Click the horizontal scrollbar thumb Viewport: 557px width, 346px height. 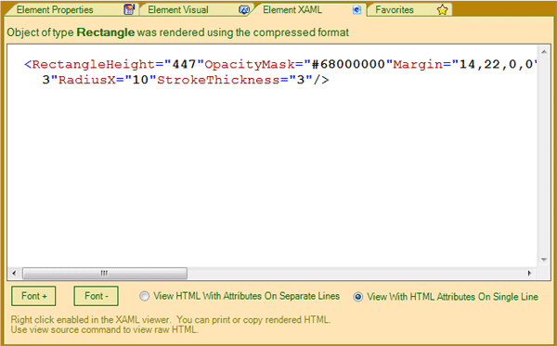coord(104,274)
